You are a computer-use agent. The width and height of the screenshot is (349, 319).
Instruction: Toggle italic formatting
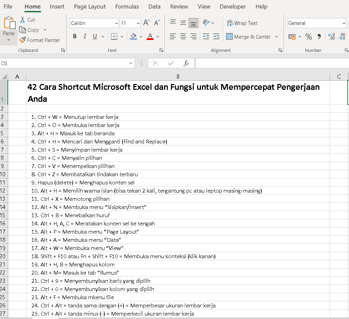pyautogui.click(x=85, y=36)
